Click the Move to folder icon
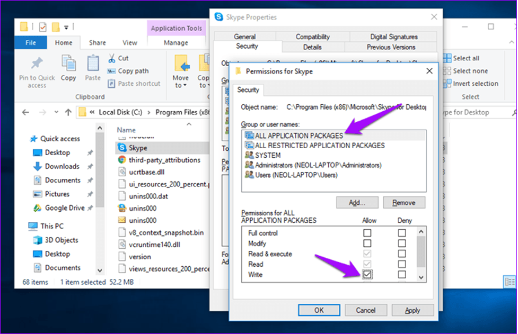The height and width of the screenshot is (334, 518). tap(182, 64)
